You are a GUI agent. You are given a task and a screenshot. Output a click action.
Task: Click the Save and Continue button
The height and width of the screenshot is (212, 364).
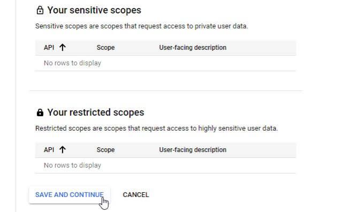(x=70, y=194)
